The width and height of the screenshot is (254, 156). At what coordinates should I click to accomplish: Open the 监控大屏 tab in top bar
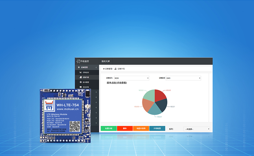pyautogui.click(x=106, y=61)
